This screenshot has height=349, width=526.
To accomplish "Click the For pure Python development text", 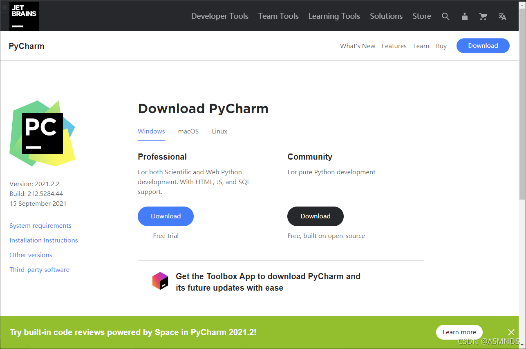I will pyautogui.click(x=331, y=172).
